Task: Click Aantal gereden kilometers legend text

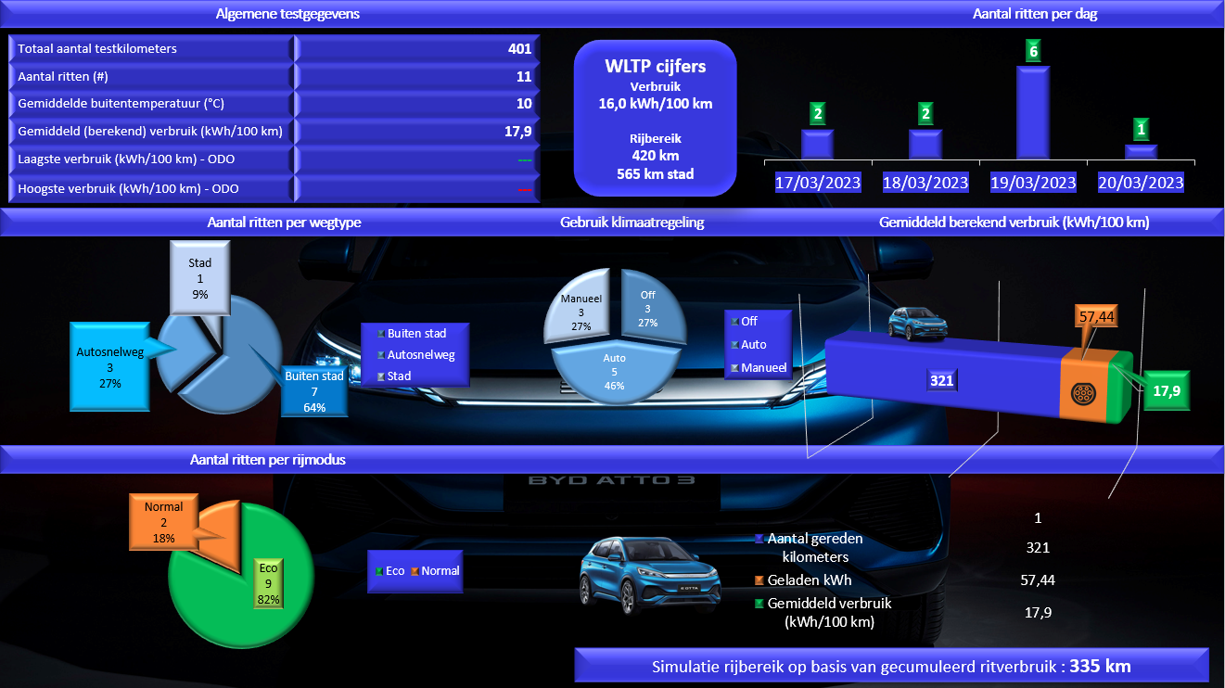Action: 815,547
